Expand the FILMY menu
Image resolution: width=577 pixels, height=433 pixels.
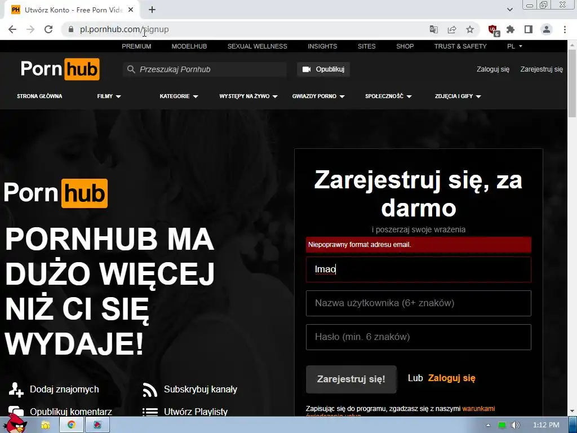click(x=109, y=96)
